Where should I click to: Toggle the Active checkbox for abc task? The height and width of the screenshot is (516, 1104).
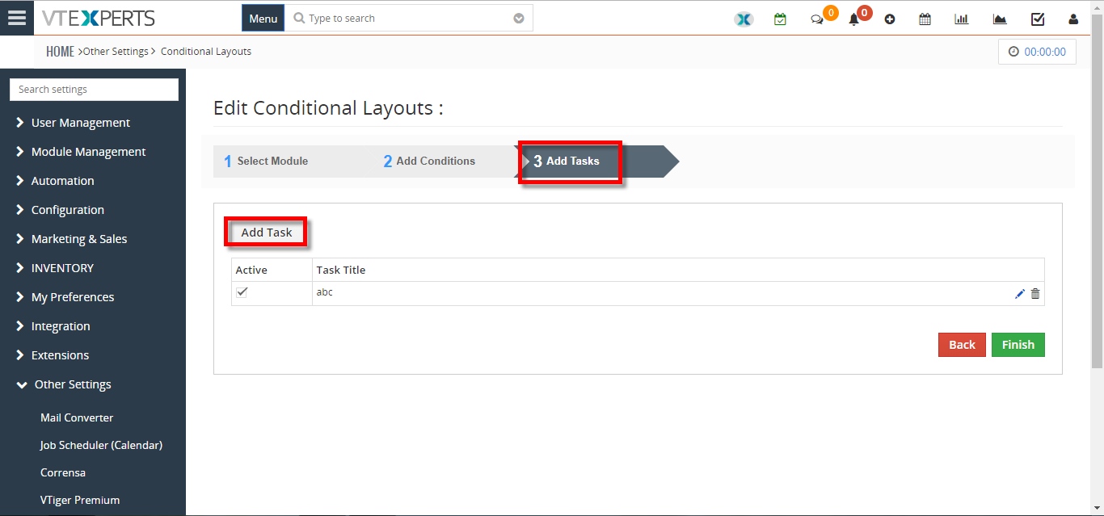242,292
